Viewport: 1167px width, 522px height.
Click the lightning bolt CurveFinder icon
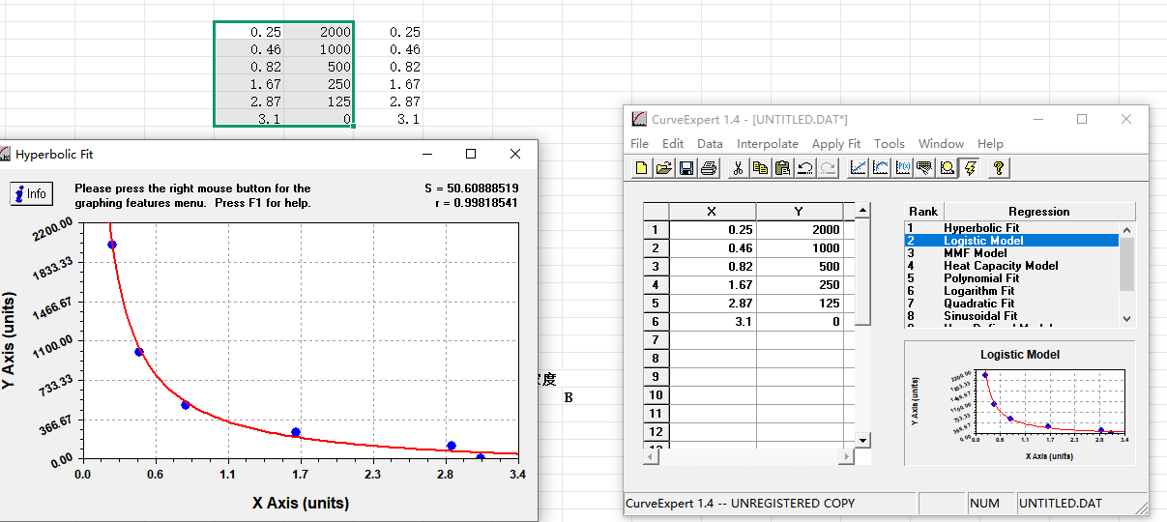coord(970,168)
